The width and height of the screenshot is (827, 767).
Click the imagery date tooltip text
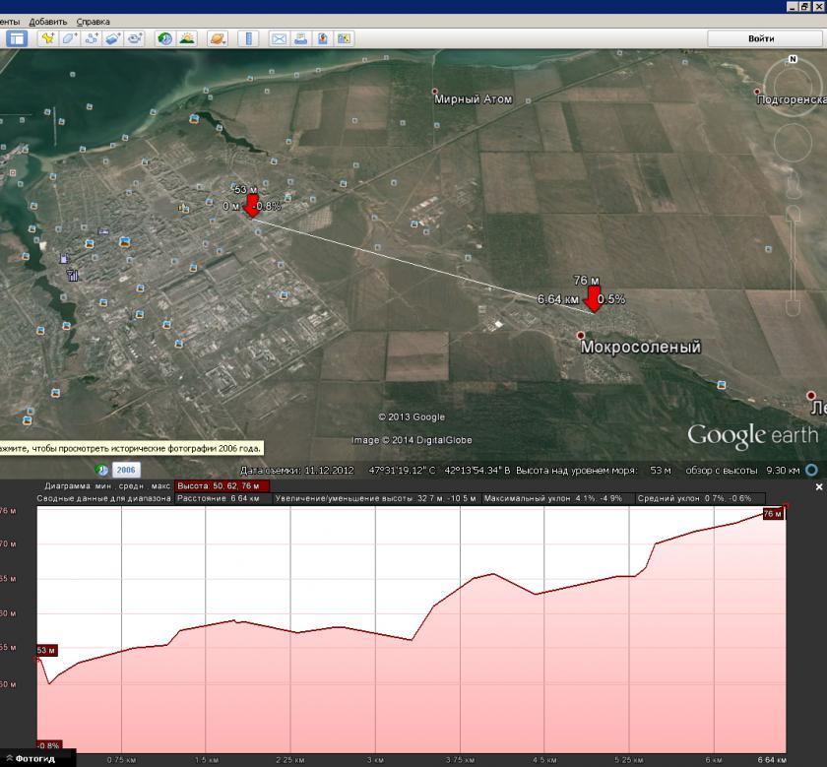[x=130, y=448]
